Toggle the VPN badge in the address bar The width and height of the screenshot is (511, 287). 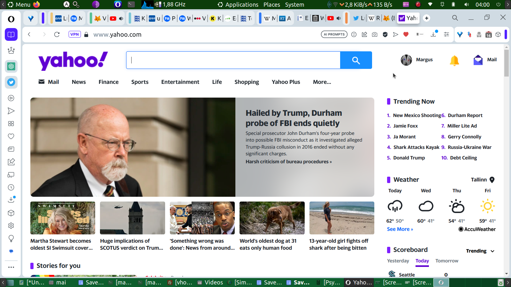(x=74, y=34)
